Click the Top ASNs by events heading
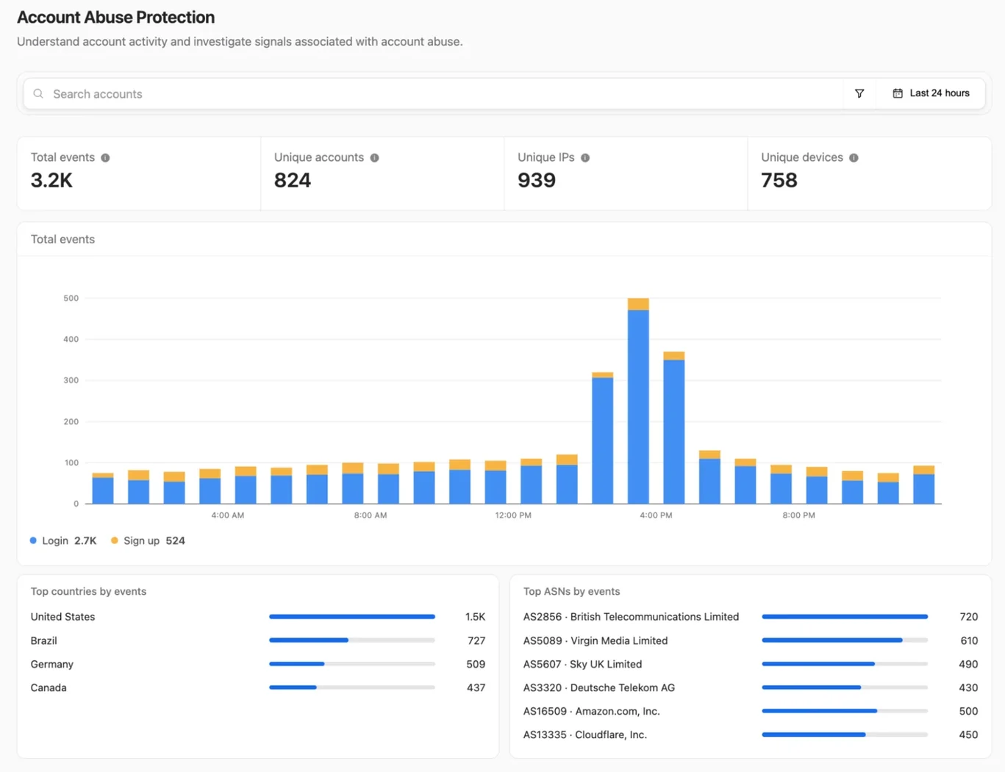1005x772 pixels. pos(571,591)
